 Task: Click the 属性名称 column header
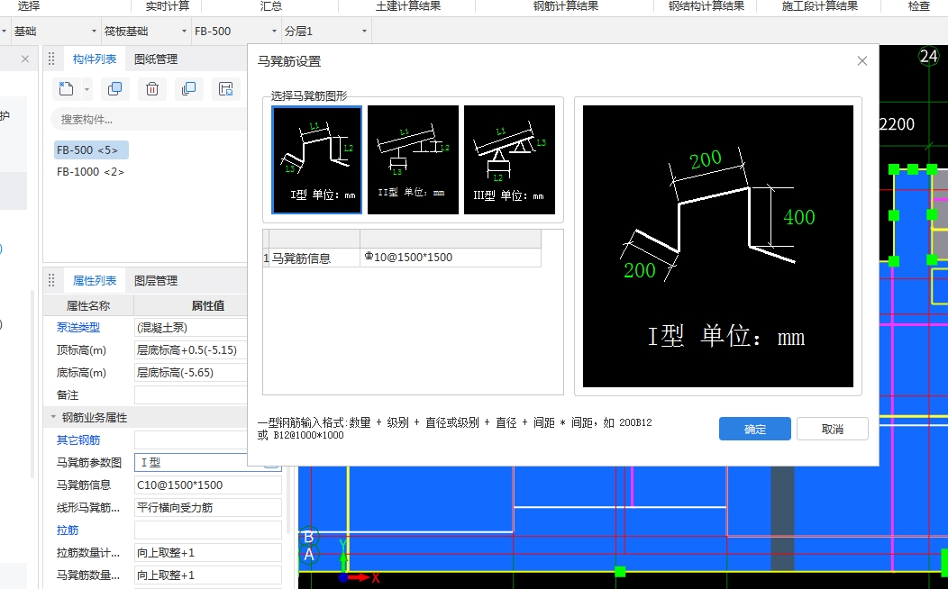88,305
